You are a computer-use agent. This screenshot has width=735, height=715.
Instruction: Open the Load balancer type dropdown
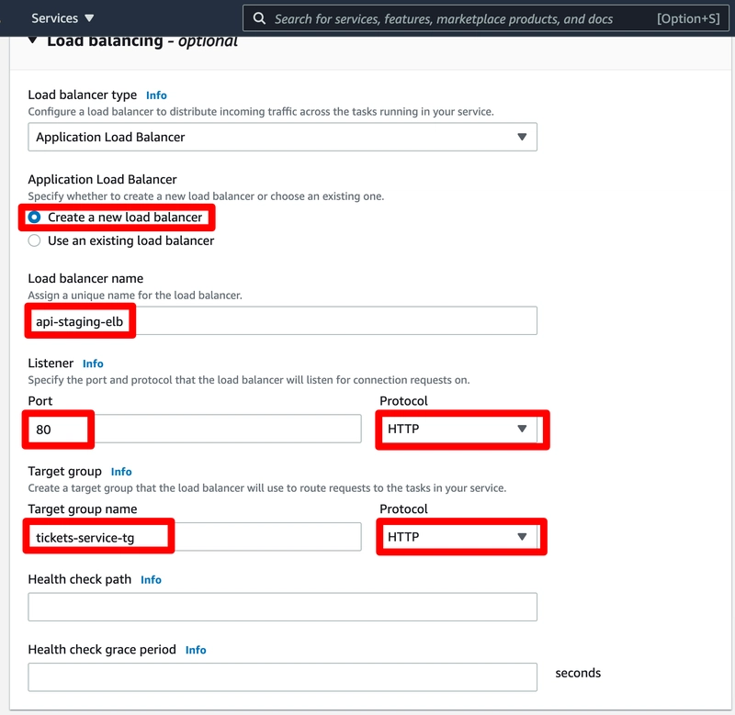point(282,137)
